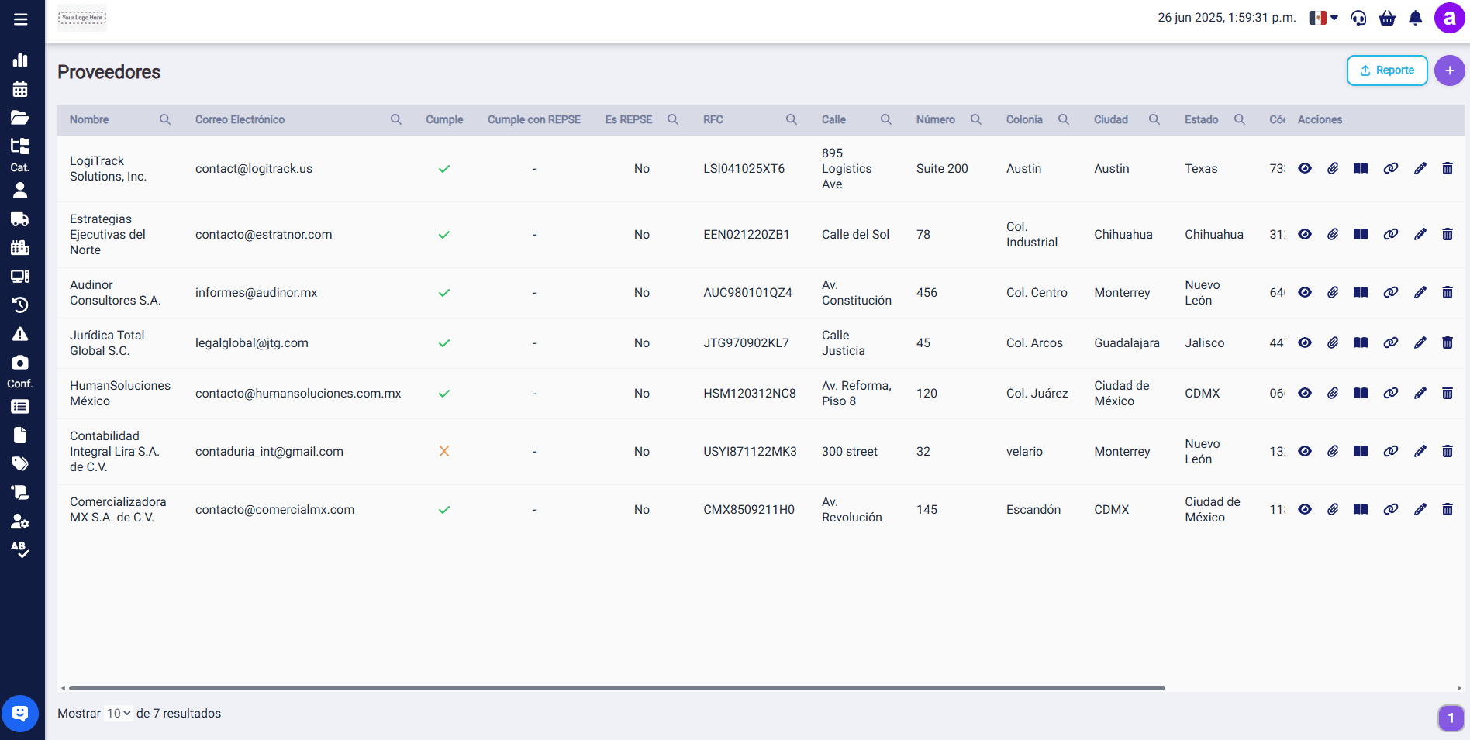View Estrategias Ejecutivas del Norte via eye icon
This screenshot has width=1470, height=740.
click(1305, 234)
